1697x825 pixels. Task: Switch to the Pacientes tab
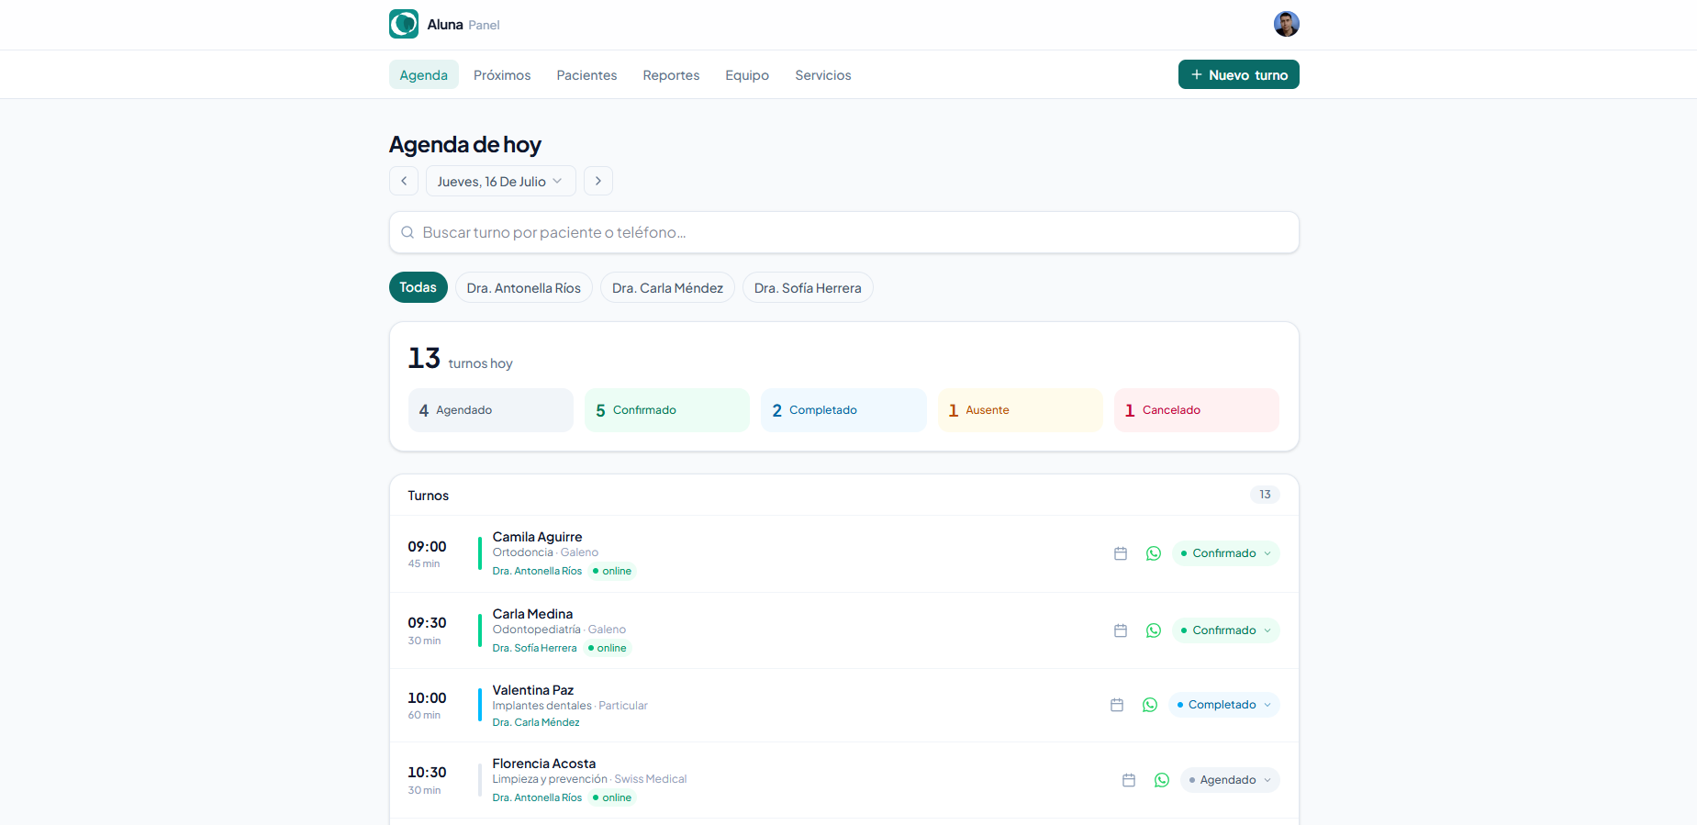[586, 75]
